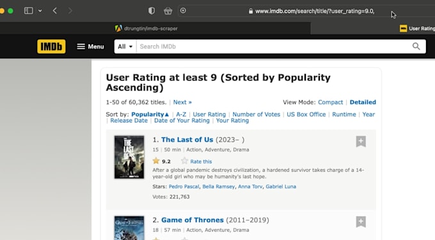Go forward with the browser forward arrow
Image resolution: width=435 pixels, height=240 pixels.
tap(70, 11)
